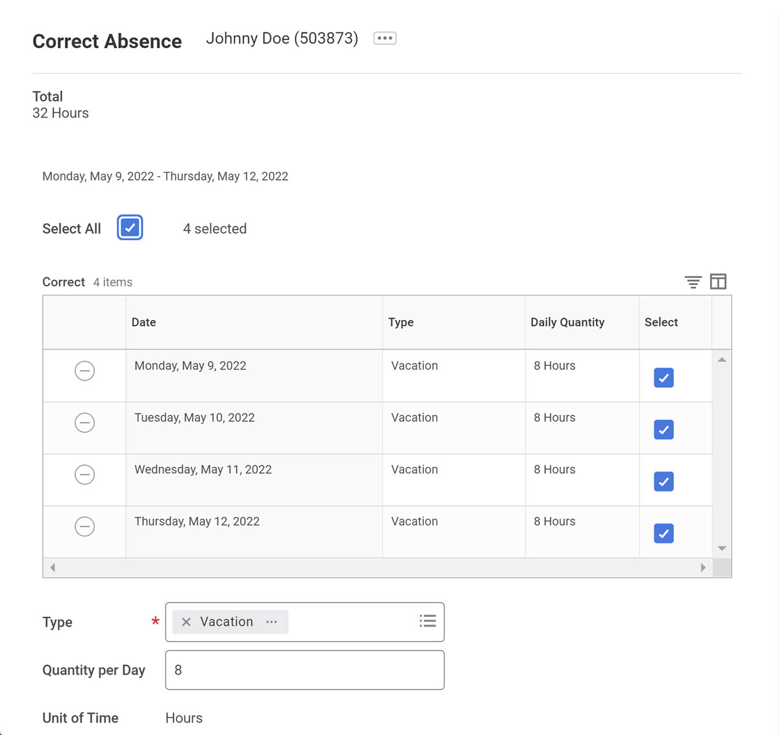Open the table column layout icon
Image resolution: width=779 pixels, height=735 pixels.
pos(718,282)
